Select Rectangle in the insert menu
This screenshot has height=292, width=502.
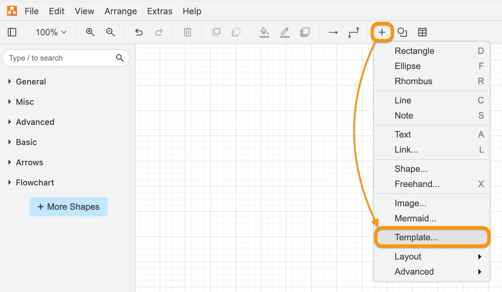pyautogui.click(x=414, y=51)
